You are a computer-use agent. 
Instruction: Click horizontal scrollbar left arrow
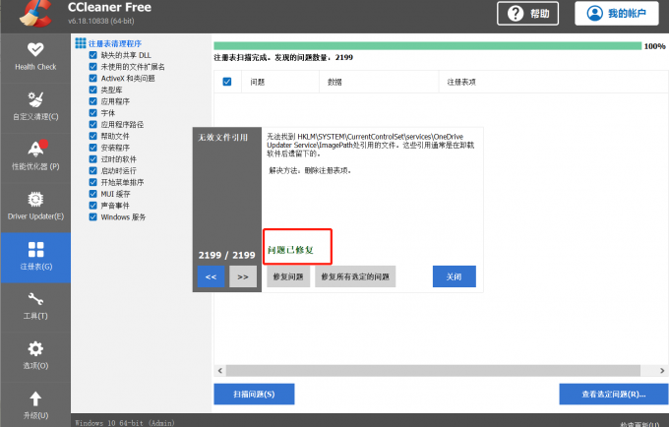(x=220, y=371)
